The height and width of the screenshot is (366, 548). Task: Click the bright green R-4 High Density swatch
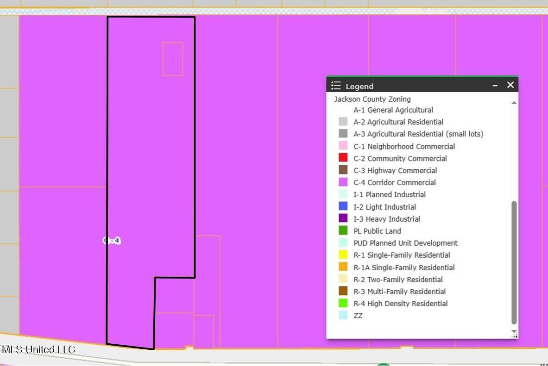tap(343, 304)
